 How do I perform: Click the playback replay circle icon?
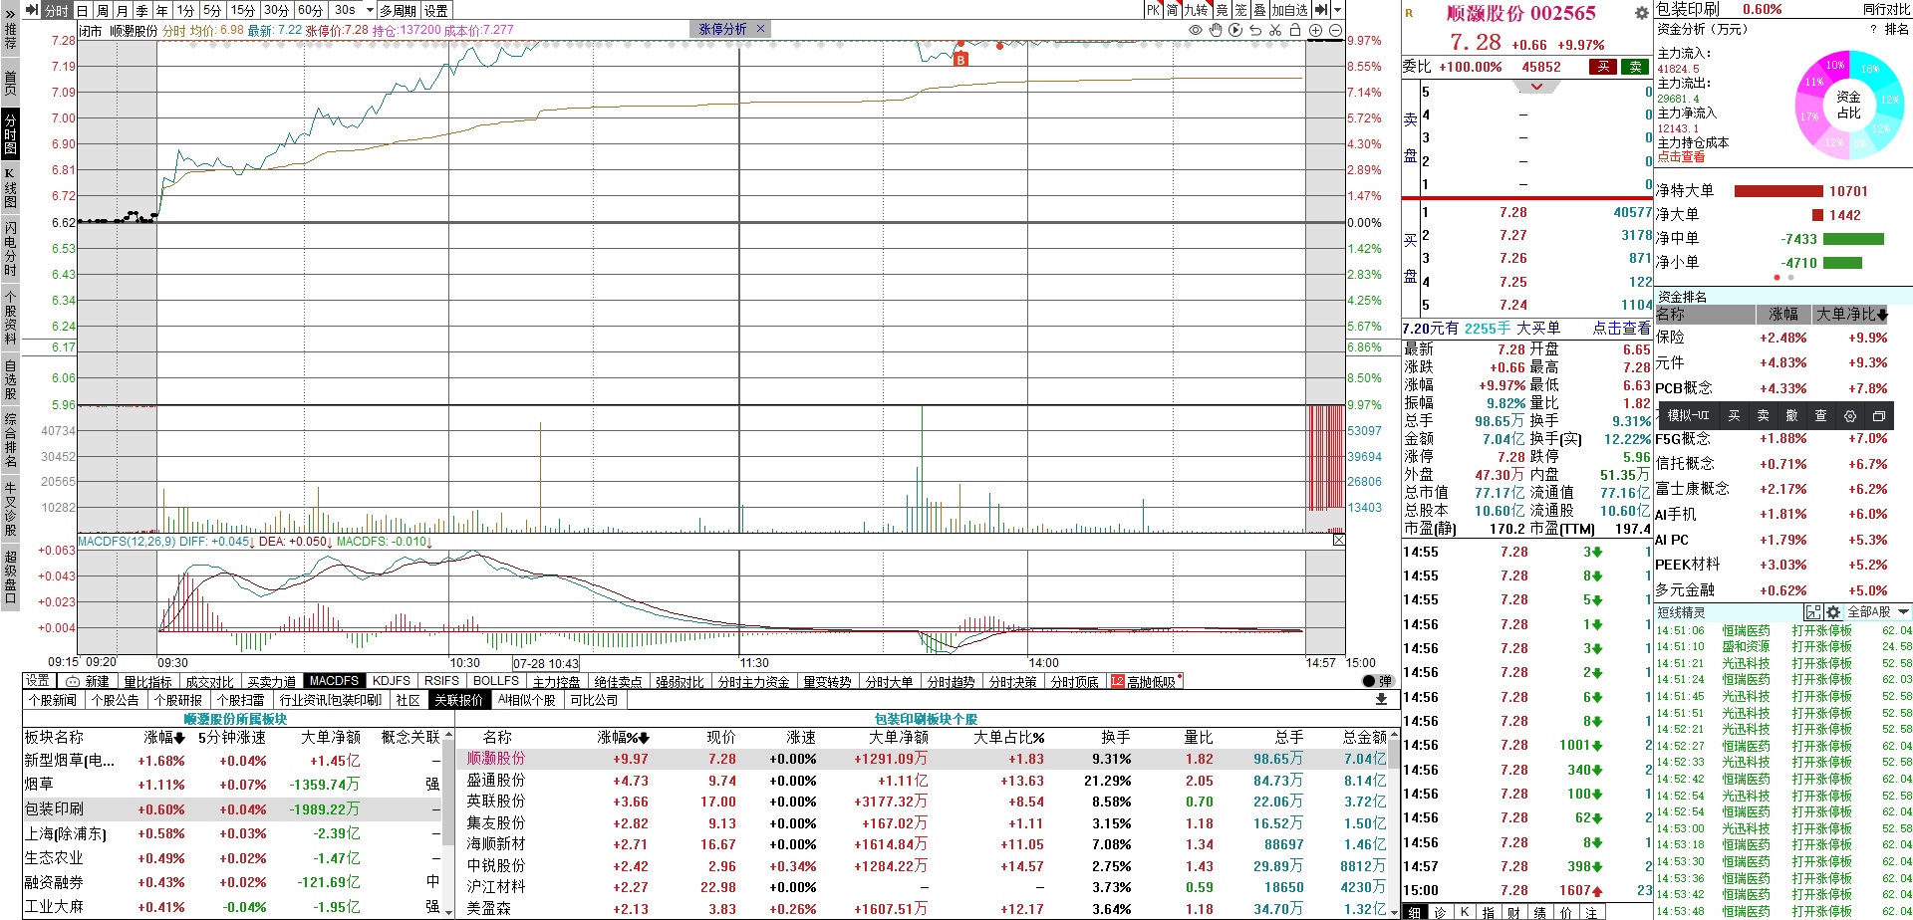[x=1235, y=30]
